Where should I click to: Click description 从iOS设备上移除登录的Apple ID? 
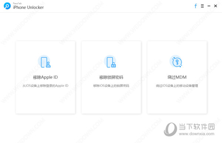(x=46, y=86)
